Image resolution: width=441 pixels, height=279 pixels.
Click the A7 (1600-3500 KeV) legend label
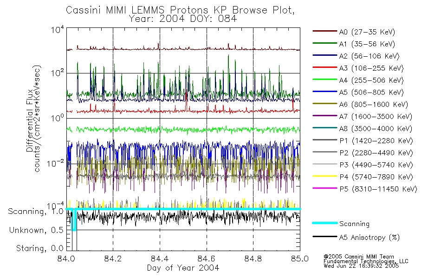point(376,117)
